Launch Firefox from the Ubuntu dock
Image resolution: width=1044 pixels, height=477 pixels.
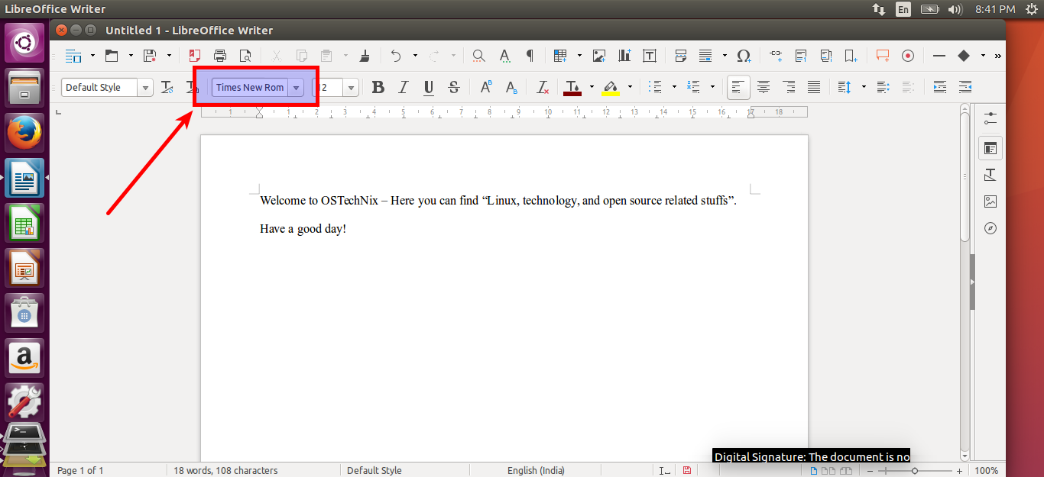click(25, 134)
